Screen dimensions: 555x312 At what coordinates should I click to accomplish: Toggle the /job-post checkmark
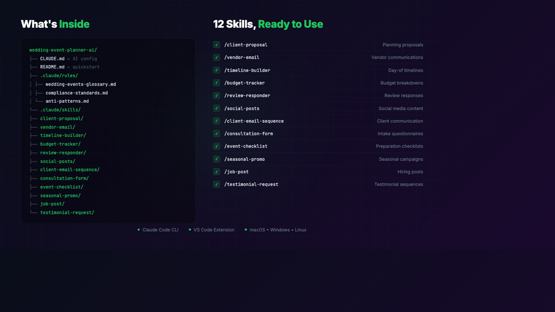coord(216,172)
